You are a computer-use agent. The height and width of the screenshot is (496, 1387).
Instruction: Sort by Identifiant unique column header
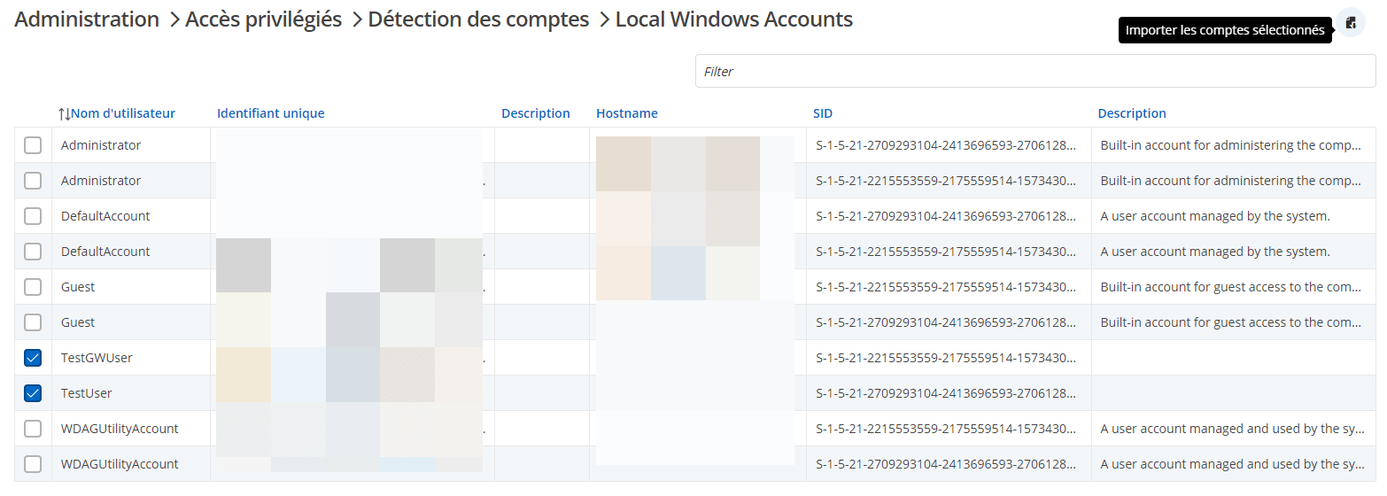[x=270, y=113]
